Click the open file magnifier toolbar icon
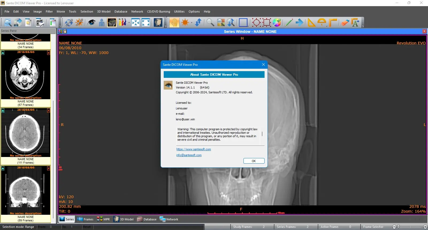The width and height of the screenshot is (428, 230). 8,22
